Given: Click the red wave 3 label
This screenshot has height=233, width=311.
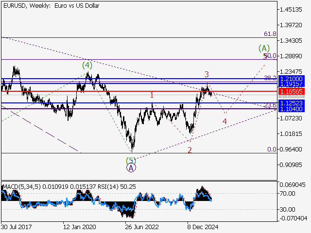Looking at the screenshot, I should pos(207,74).
